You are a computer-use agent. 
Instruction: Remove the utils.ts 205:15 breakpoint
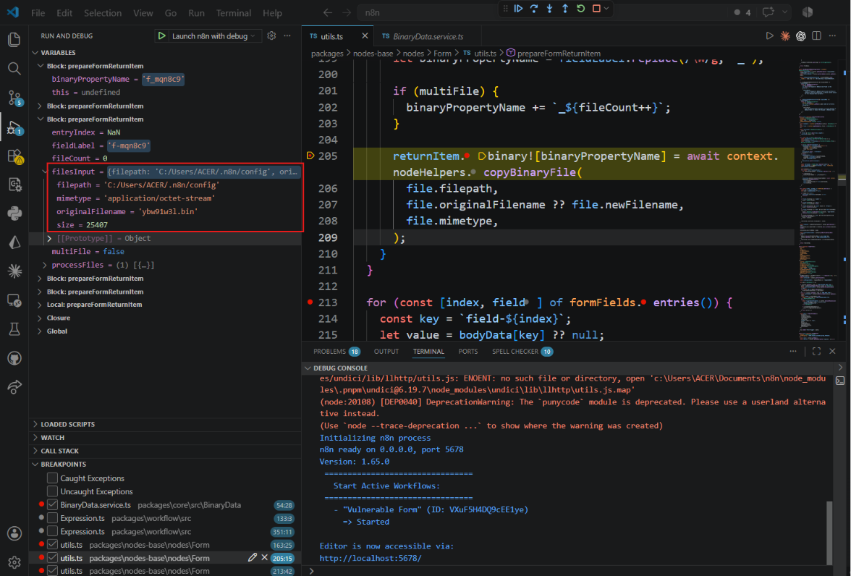pos(264,557)
